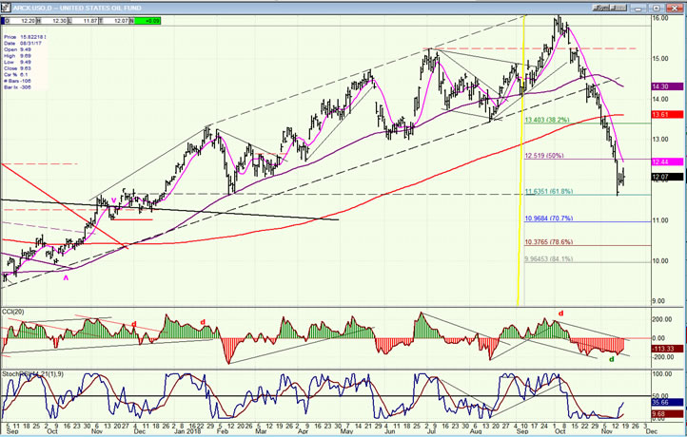687x437 pixels.
Task: Click the chart window icon in title bar
Action: tap(6, 8)
